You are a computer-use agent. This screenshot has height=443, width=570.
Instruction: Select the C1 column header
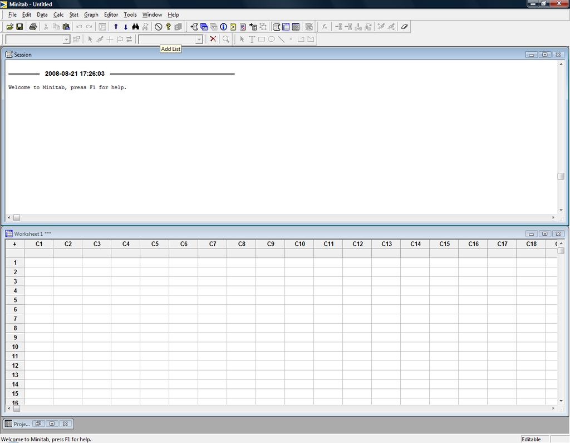[x=39, y=244]
